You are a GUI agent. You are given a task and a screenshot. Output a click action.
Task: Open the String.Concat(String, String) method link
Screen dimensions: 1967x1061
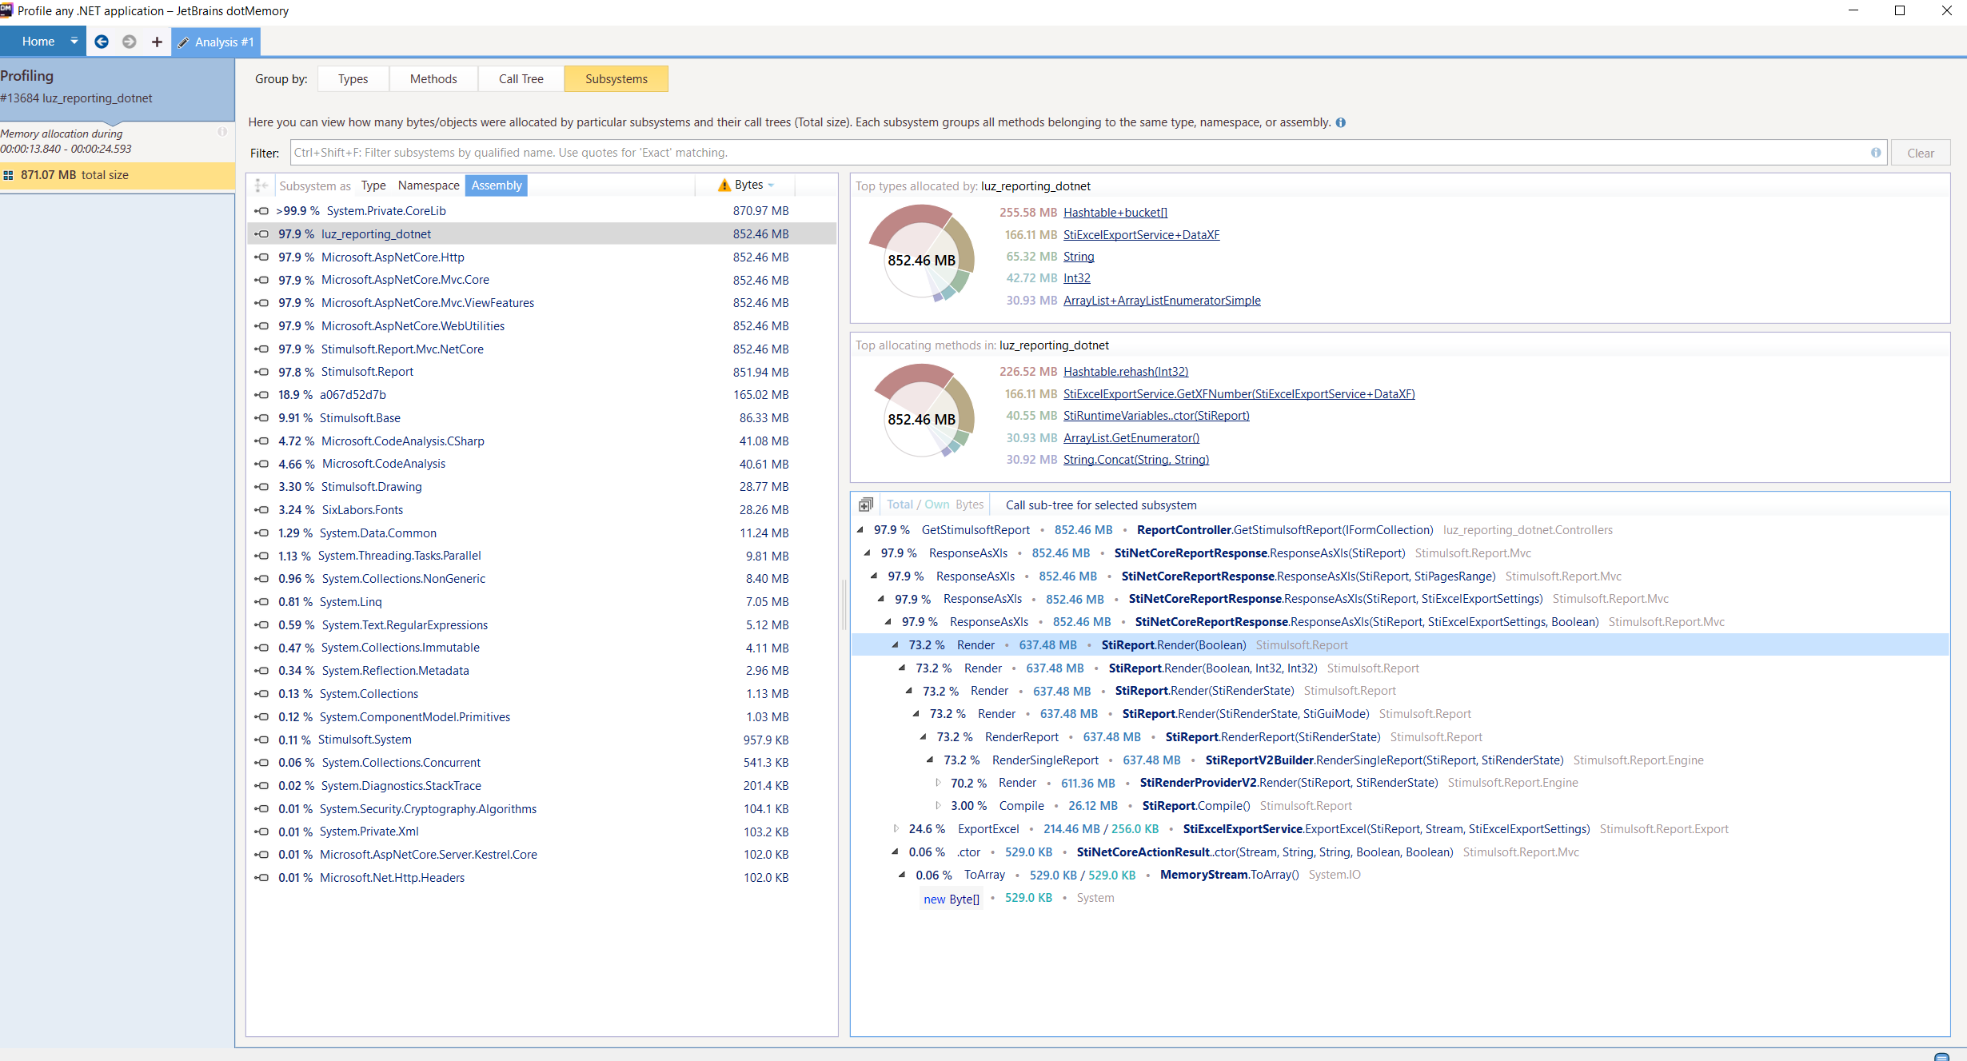[x=1136, y=460]
